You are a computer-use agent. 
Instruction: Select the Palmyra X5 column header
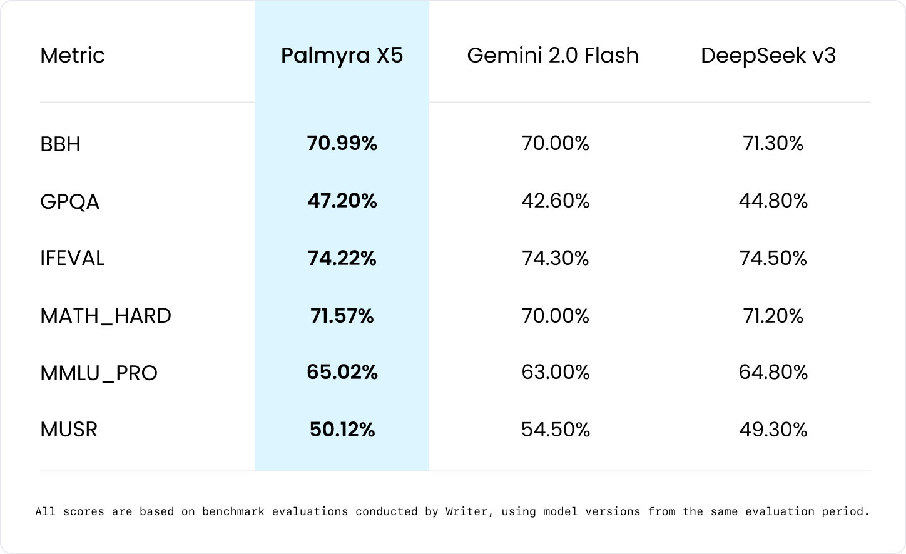point(342,55)
